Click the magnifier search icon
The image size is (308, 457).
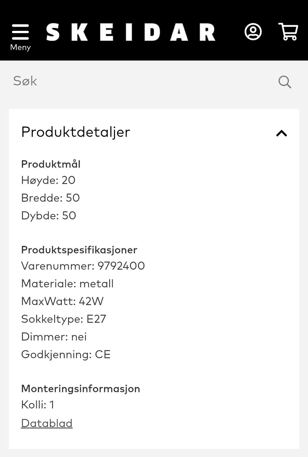[x=285, y=82]
